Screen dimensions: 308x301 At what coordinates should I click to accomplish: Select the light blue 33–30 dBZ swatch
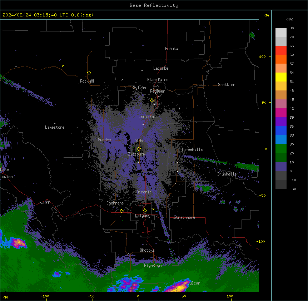[x=281, y=140]
